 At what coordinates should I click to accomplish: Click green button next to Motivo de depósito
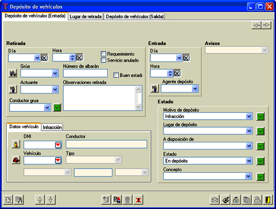pos(261,117)
